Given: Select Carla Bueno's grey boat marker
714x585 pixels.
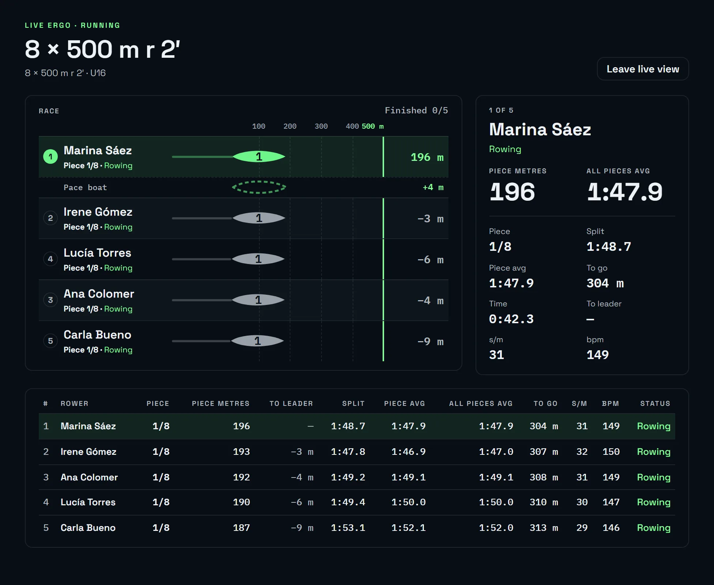Looking at the screenshot, I should click(x=258, y=341).
